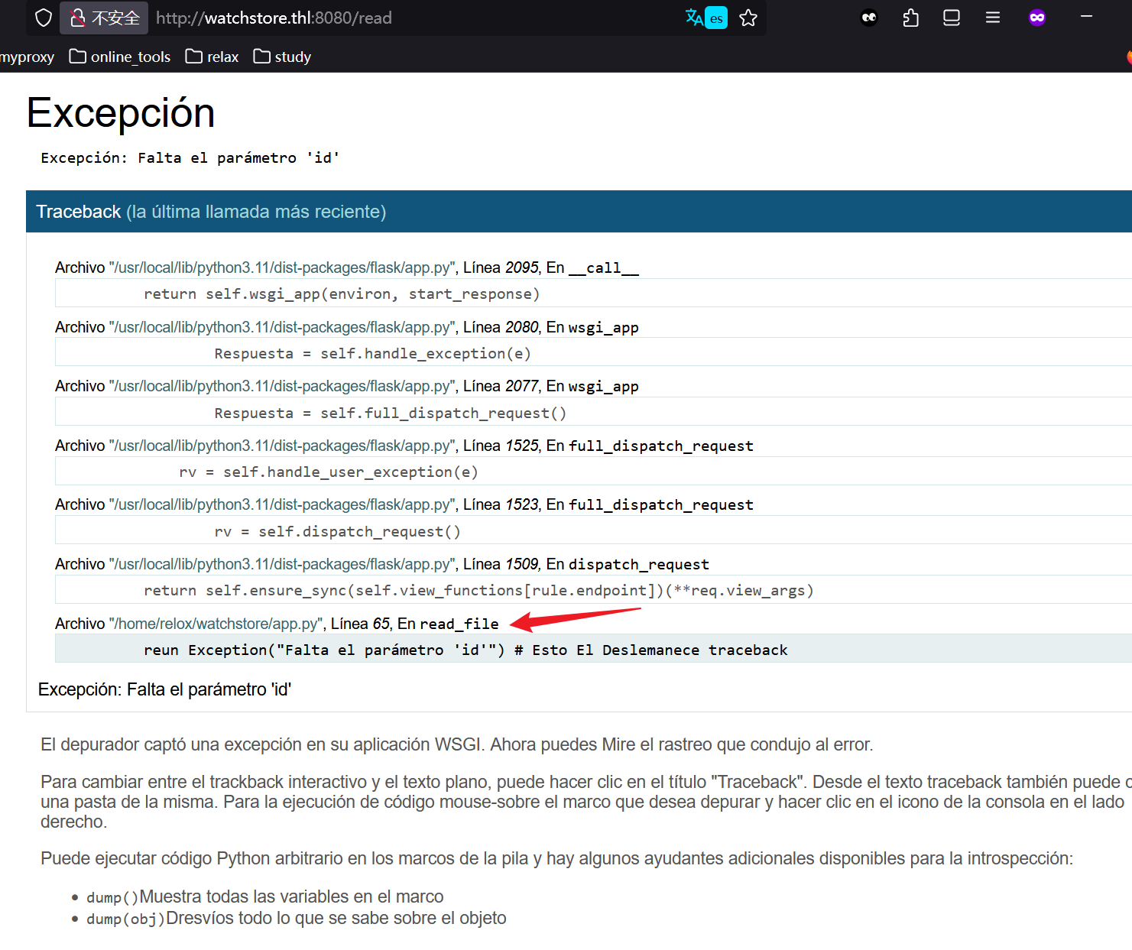Open the online_tools bookmark folder

click(120, 57)
